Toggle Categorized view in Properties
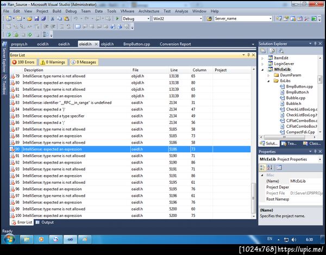 pyautogui.click(x=262, y=167)
